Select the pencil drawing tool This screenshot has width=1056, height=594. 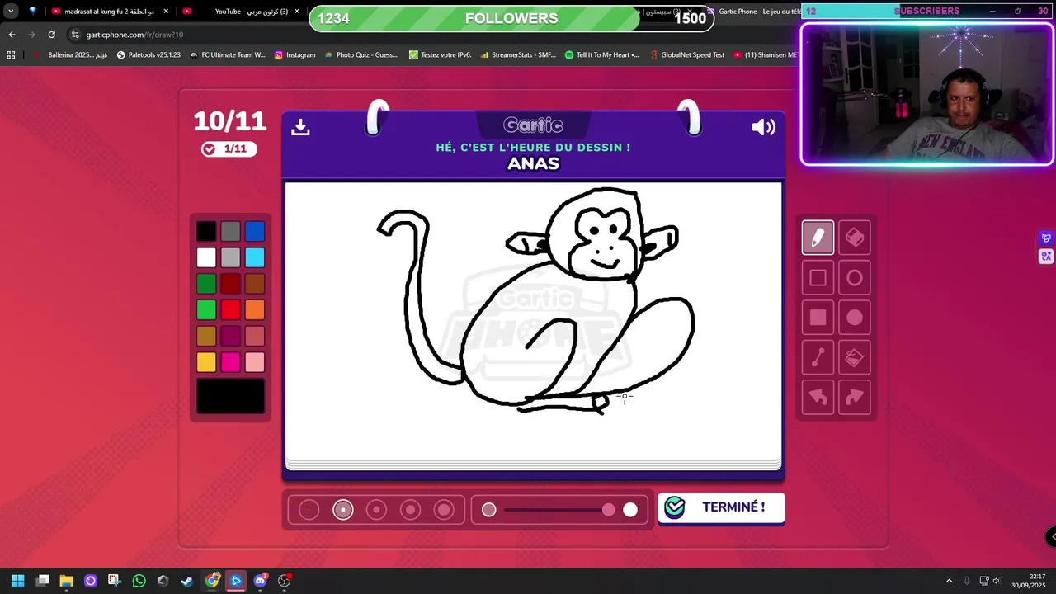click(818, 238)
